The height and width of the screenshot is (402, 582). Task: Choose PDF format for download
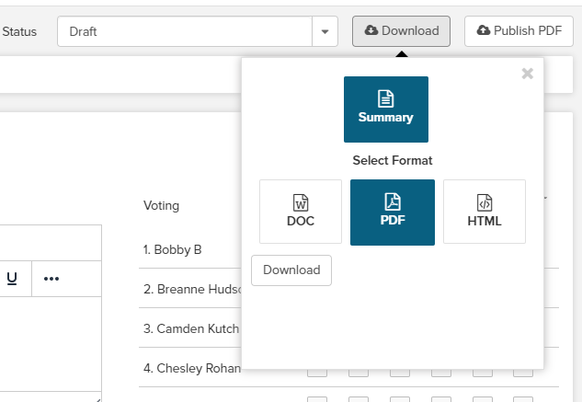pos(393,212)
